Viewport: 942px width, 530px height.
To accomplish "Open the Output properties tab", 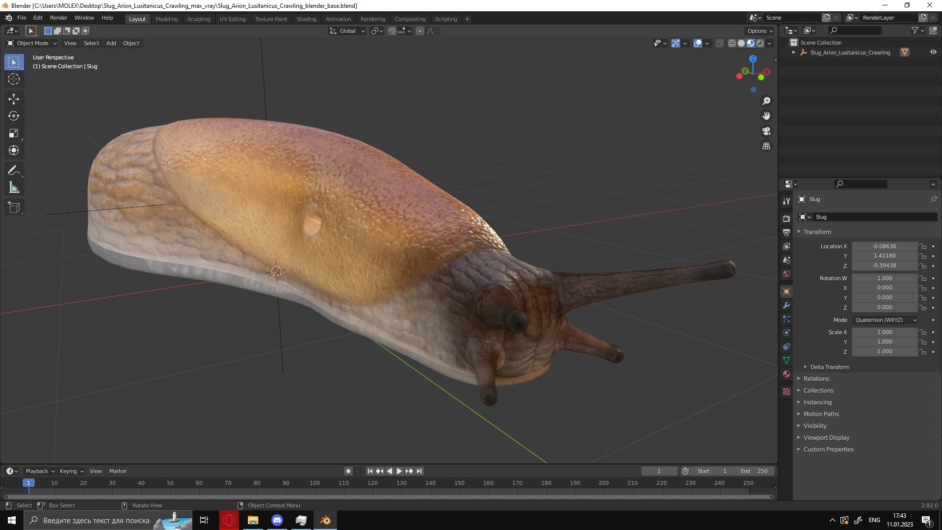I will tap(786, 232).
